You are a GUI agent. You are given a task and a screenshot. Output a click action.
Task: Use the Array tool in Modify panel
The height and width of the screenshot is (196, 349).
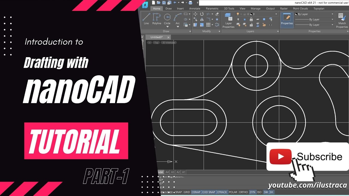pyautogui.click(x=208, y=25)
